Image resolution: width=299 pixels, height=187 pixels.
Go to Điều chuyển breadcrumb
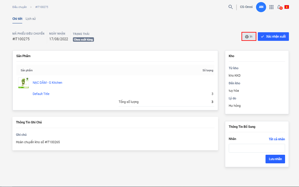coord(20,7)
